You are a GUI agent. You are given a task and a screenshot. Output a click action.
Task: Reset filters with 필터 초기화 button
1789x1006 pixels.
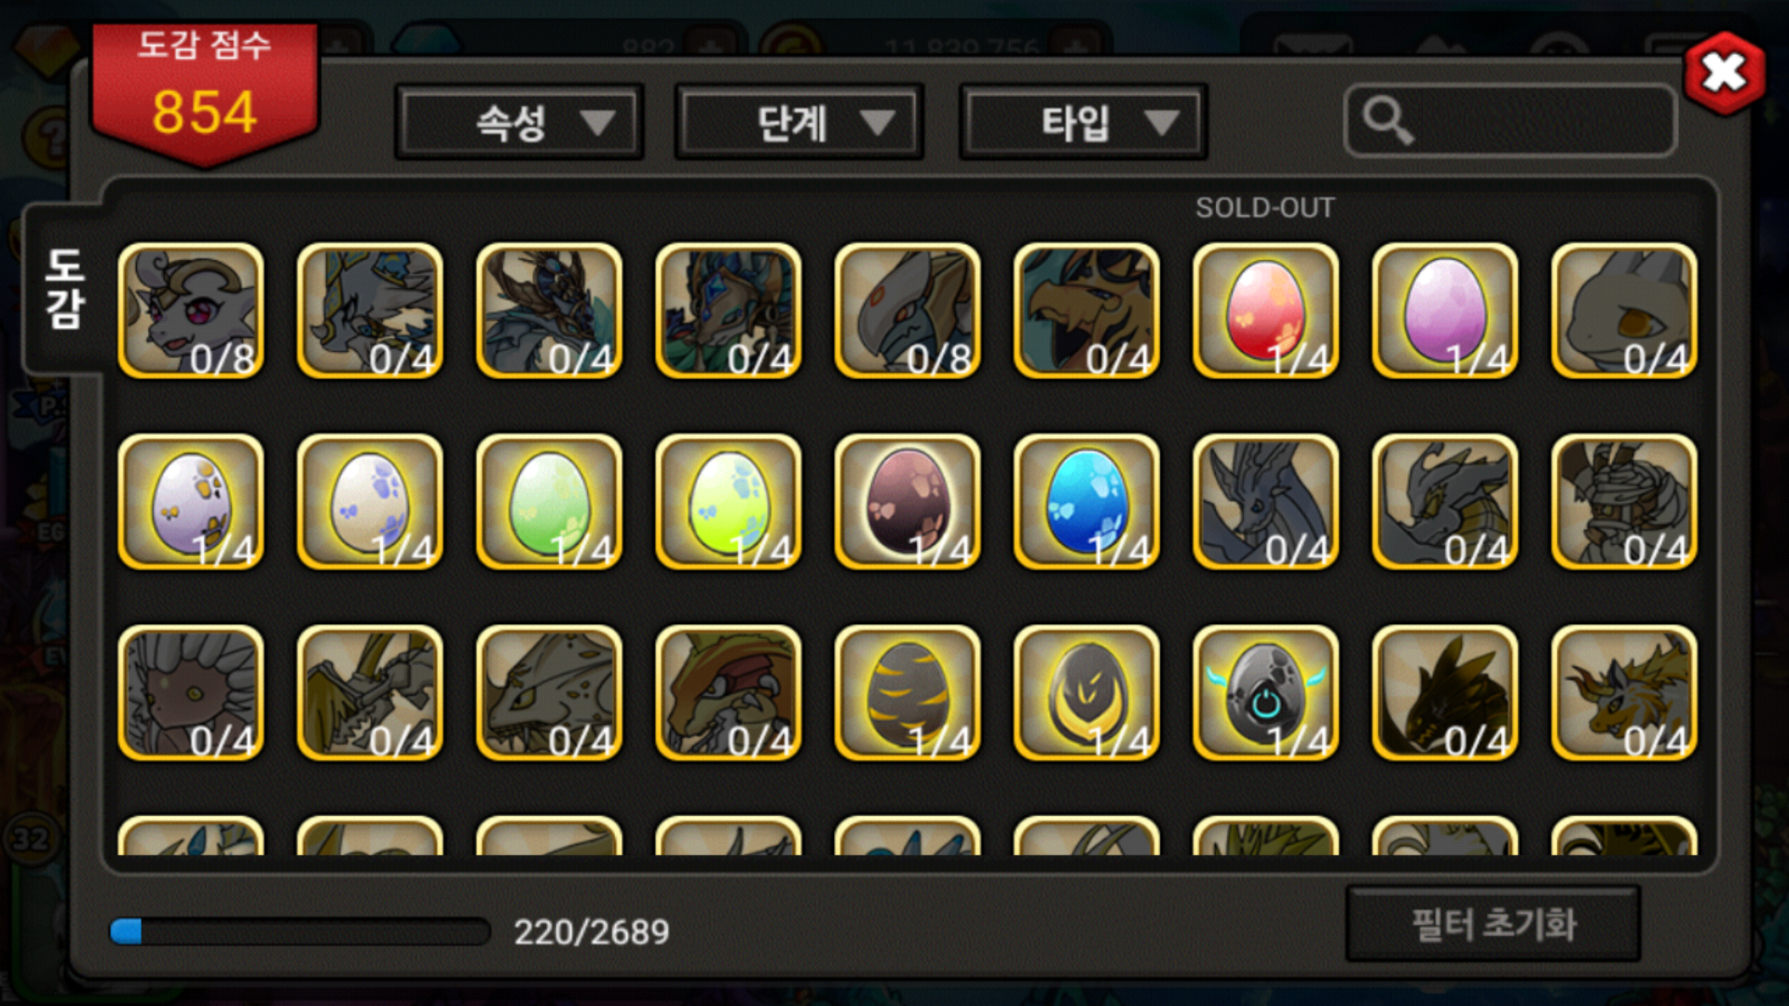(x=1493, y=924)
